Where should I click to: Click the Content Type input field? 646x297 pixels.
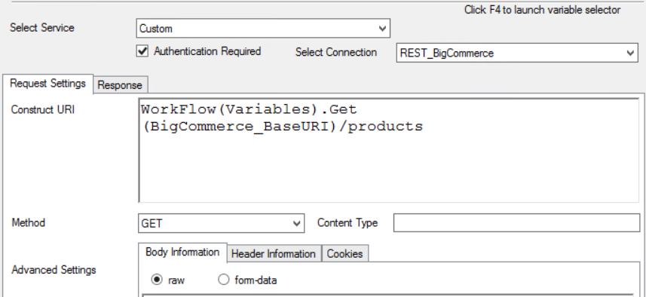coord(516,223)
